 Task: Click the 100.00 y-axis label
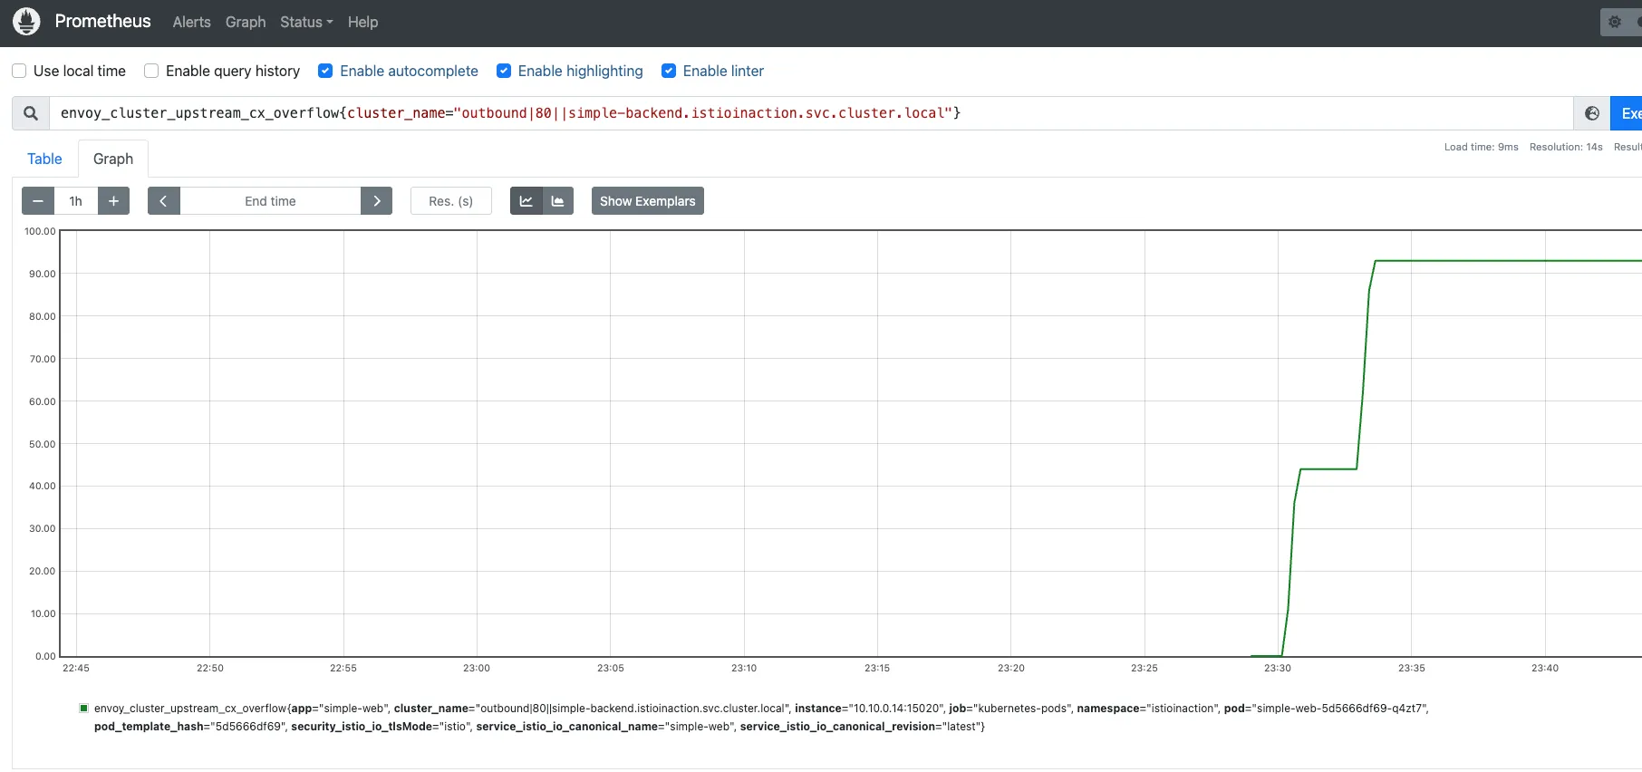tap(40, 231)
